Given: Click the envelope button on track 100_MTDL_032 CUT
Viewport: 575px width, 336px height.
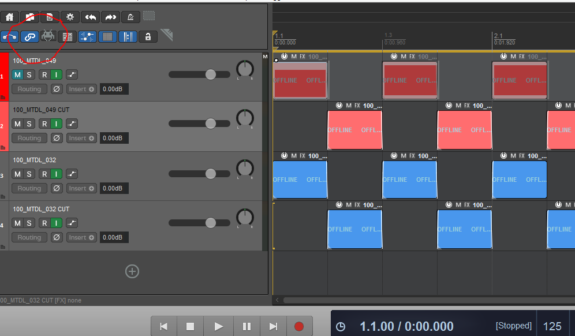Looking at the screenshot, I should coord(72,223).
